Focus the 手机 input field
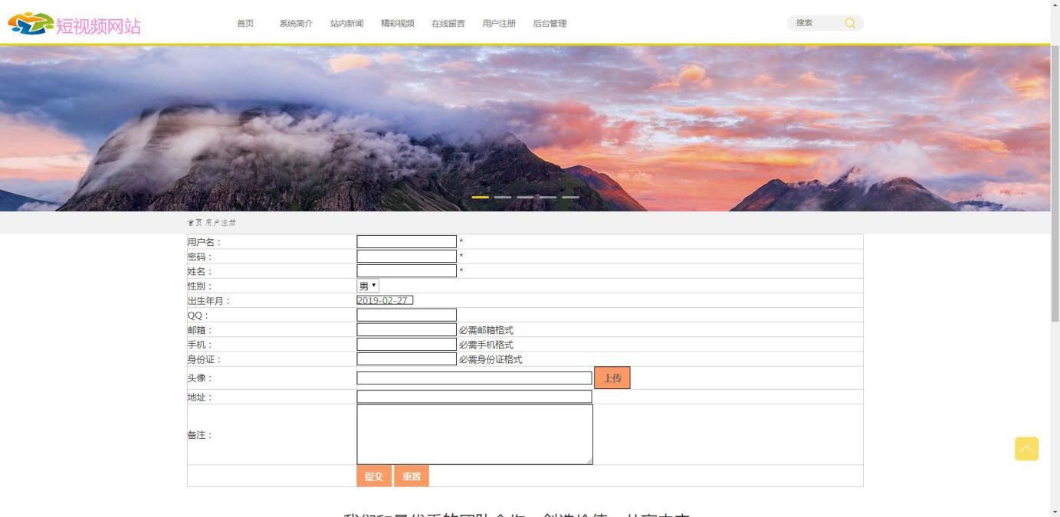Viewport: 1060px width, 517px height. coord(406,345)
